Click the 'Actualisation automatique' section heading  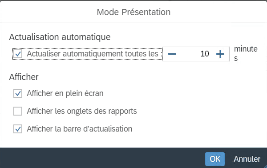[x=60, y=37]
